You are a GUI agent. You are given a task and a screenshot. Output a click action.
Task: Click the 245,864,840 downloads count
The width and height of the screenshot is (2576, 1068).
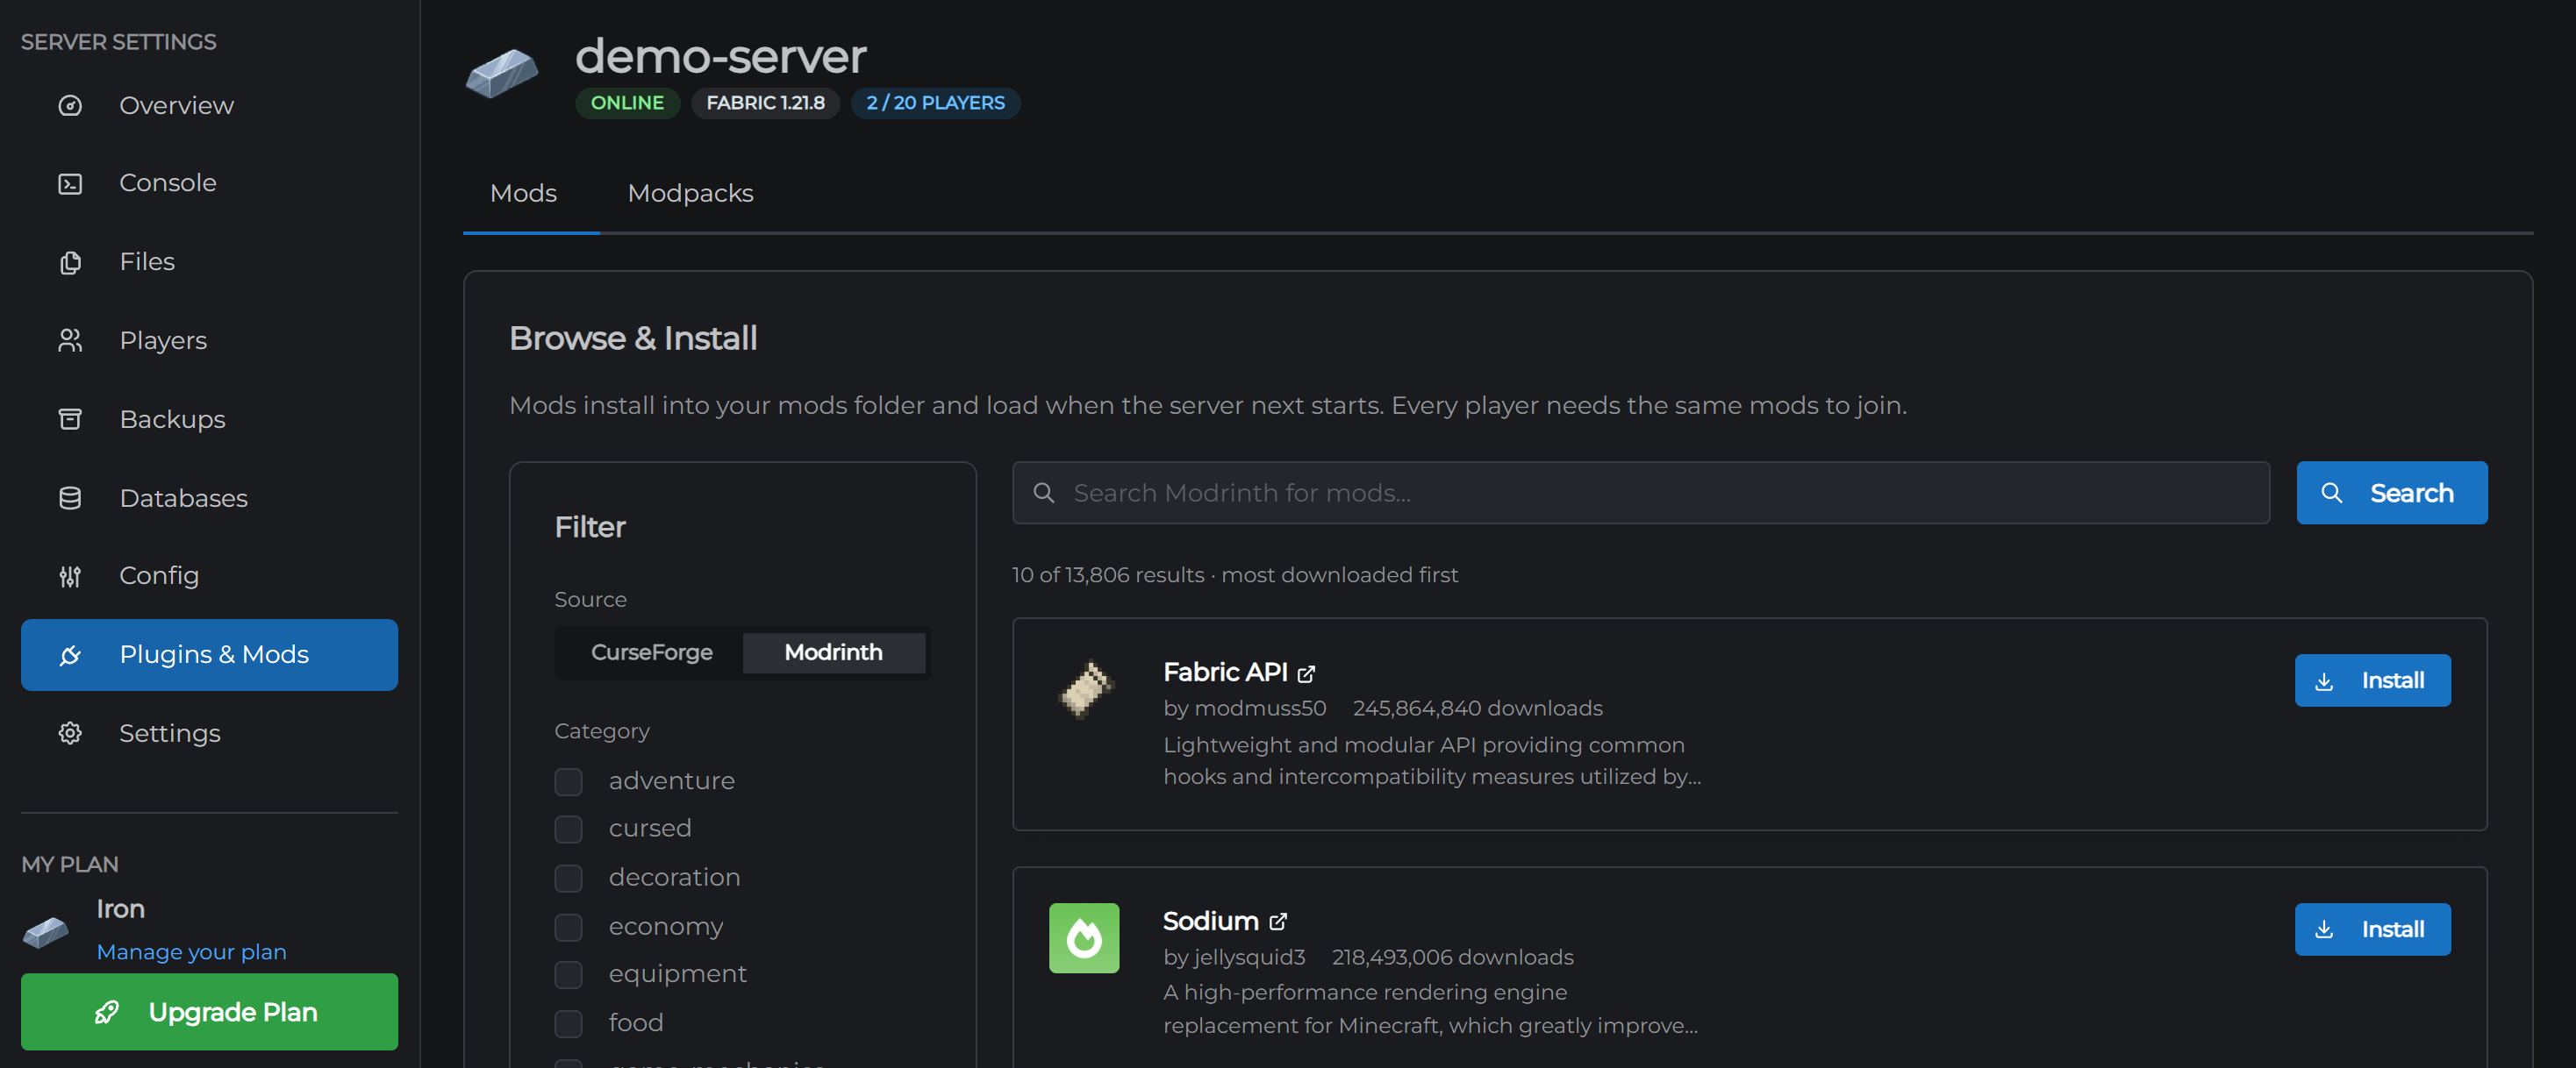[1477, 708]
